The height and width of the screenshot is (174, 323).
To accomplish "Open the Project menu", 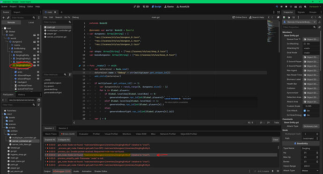I will click(x=13, y=7).
